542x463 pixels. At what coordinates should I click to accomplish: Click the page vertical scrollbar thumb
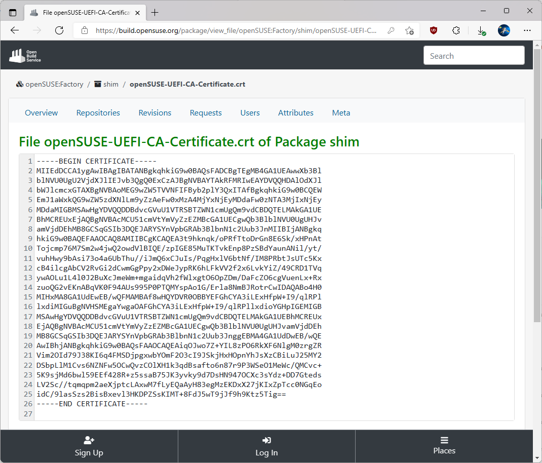(537, 185)
